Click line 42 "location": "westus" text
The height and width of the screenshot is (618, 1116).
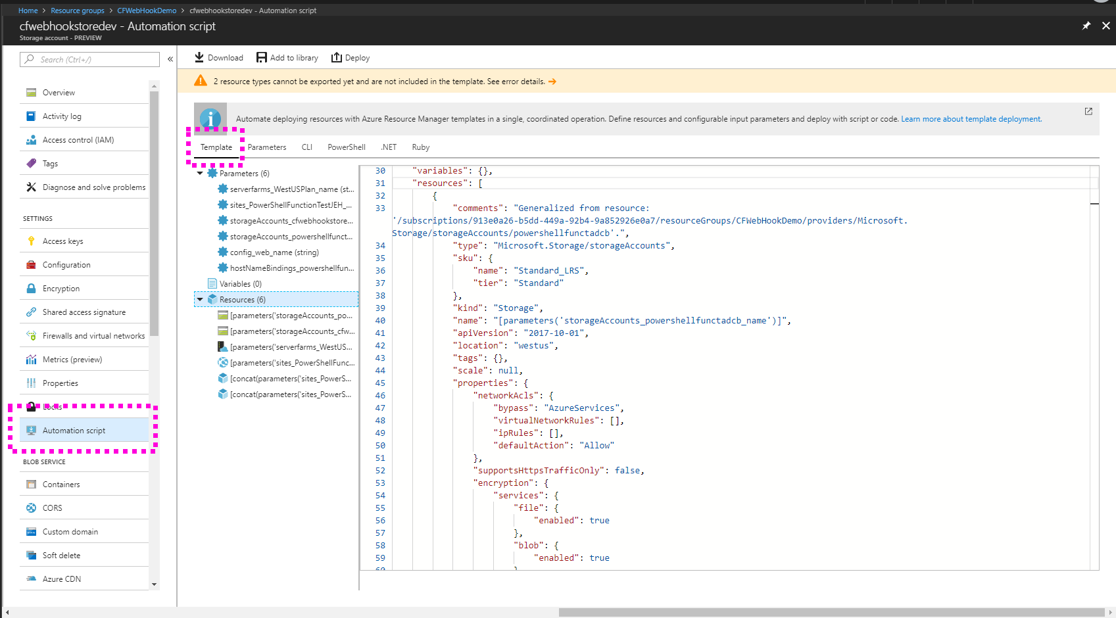coord(505,346)
